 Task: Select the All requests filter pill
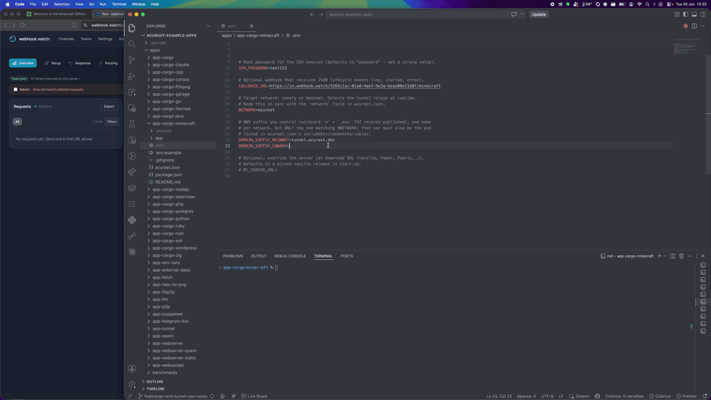pyautogui.click(x=17, y=121)
